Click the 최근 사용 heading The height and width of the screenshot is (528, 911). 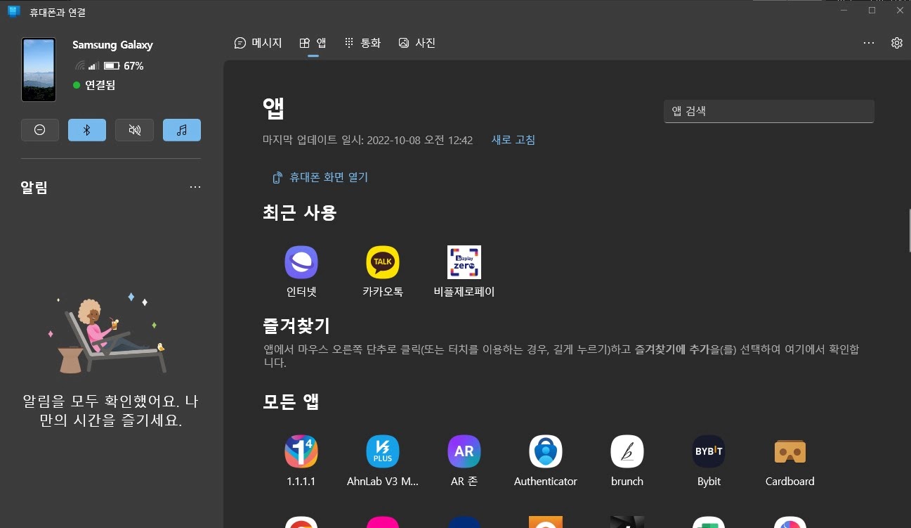coord(300,212)
